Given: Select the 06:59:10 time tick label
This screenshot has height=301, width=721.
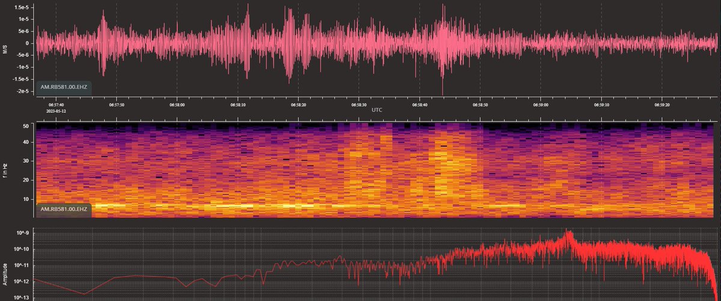Looking at the screenshot, I should pos(601,104).
